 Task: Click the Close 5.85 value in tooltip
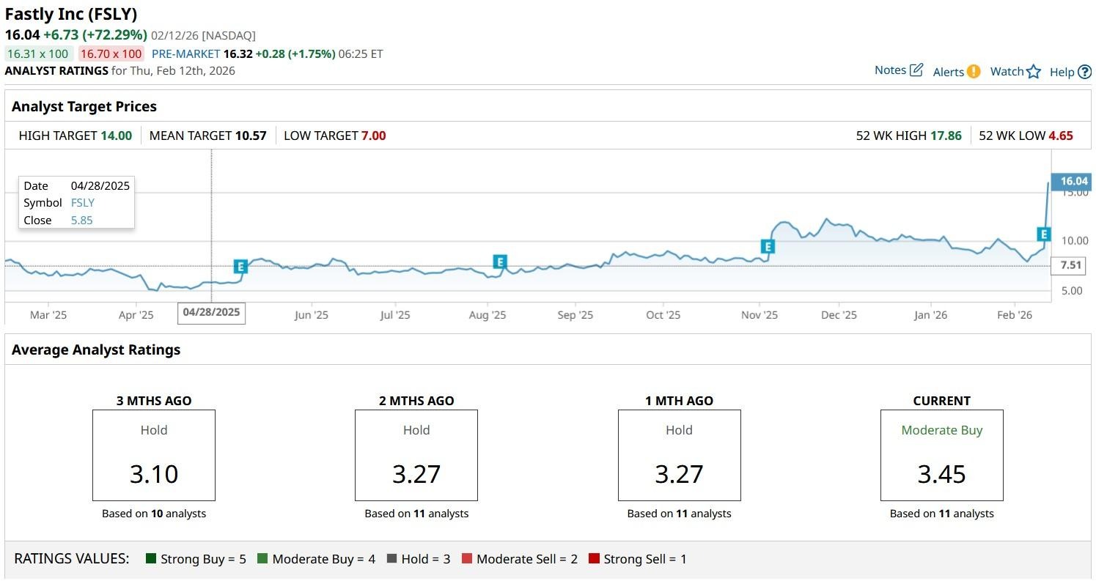(82, 220)
